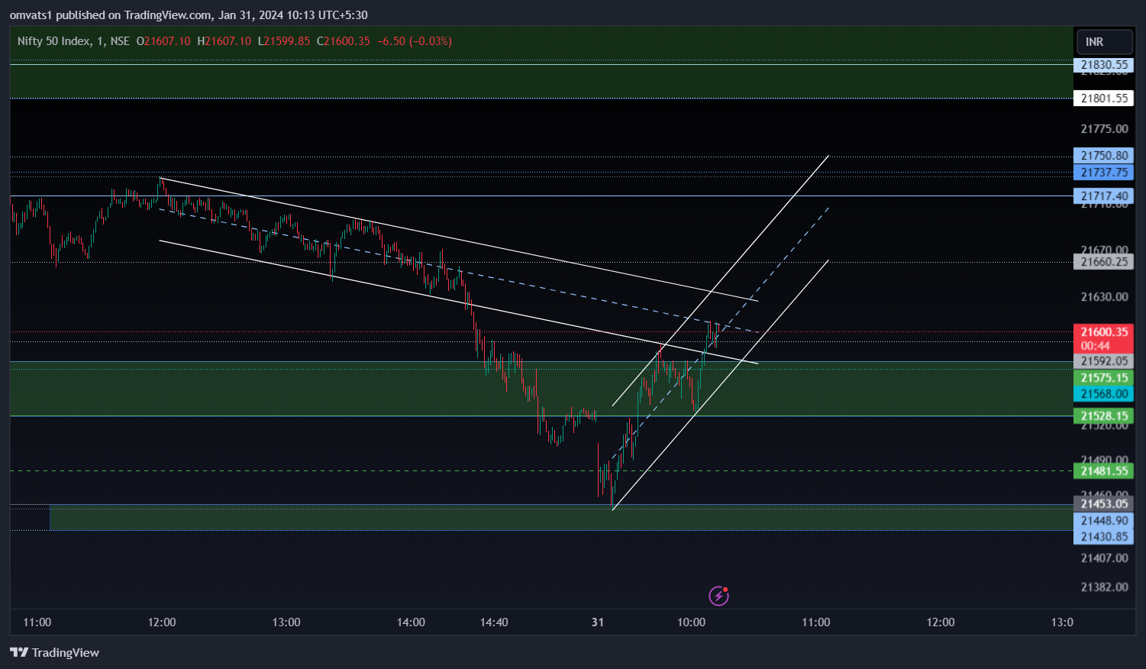This screenshot has width=1146, height=669.
Task: Select the 21830.55 price label
Action: pyautogui.click(x=1103, y=65)
